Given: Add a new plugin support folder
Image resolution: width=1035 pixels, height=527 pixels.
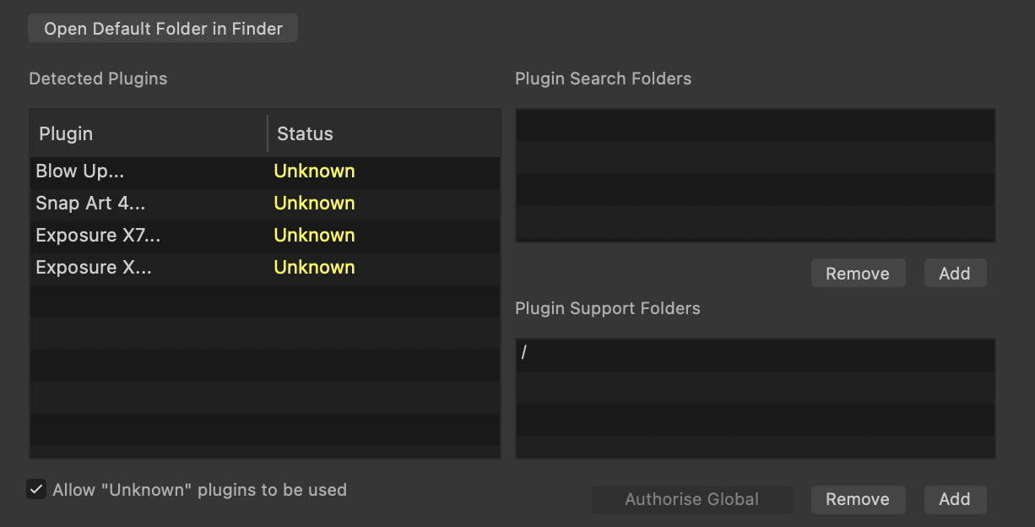Looking at the screenshot, I should tap(955, 499).
